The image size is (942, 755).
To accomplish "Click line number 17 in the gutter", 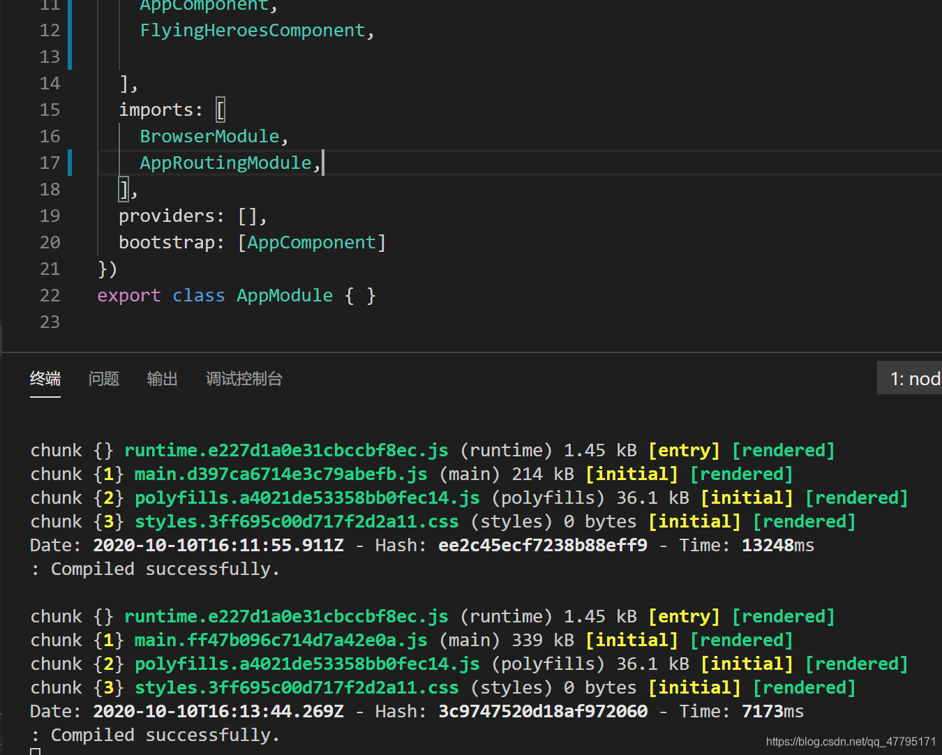I will tap(50, 163).
